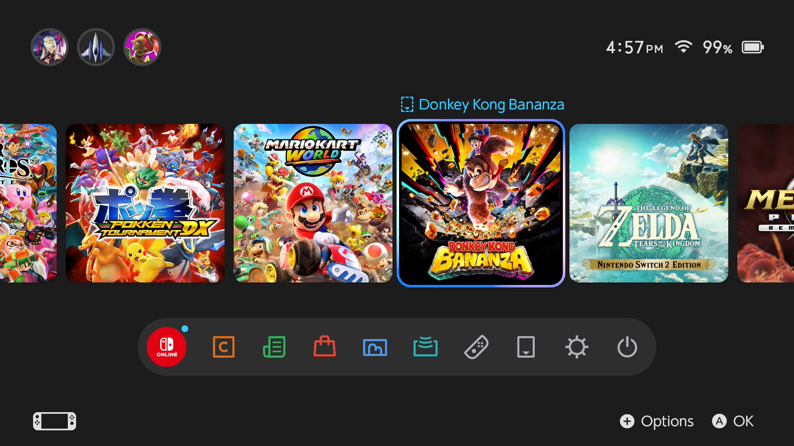Screen dimensions: 794x446
Task: Click the Options plus button
Action: click(657, 421)
